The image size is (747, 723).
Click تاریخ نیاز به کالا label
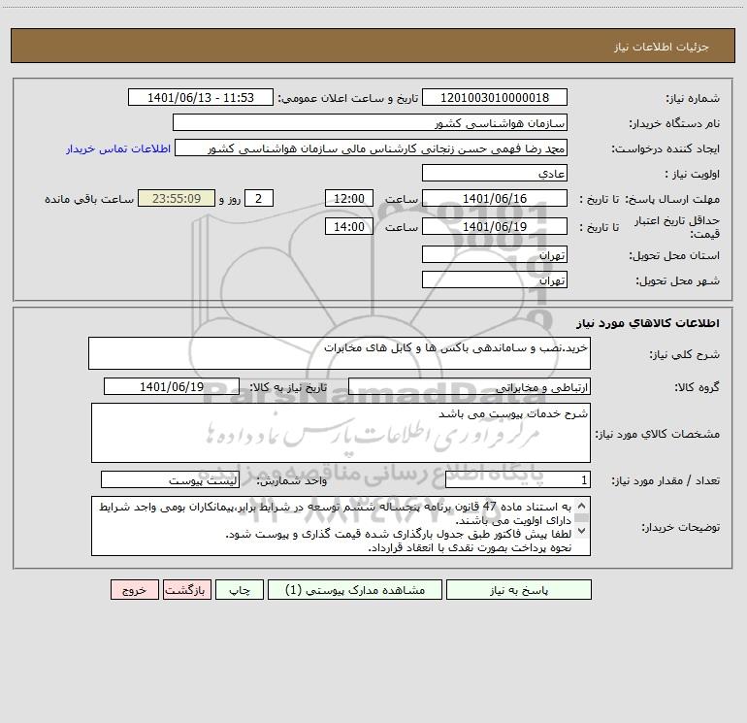[289, 387]
